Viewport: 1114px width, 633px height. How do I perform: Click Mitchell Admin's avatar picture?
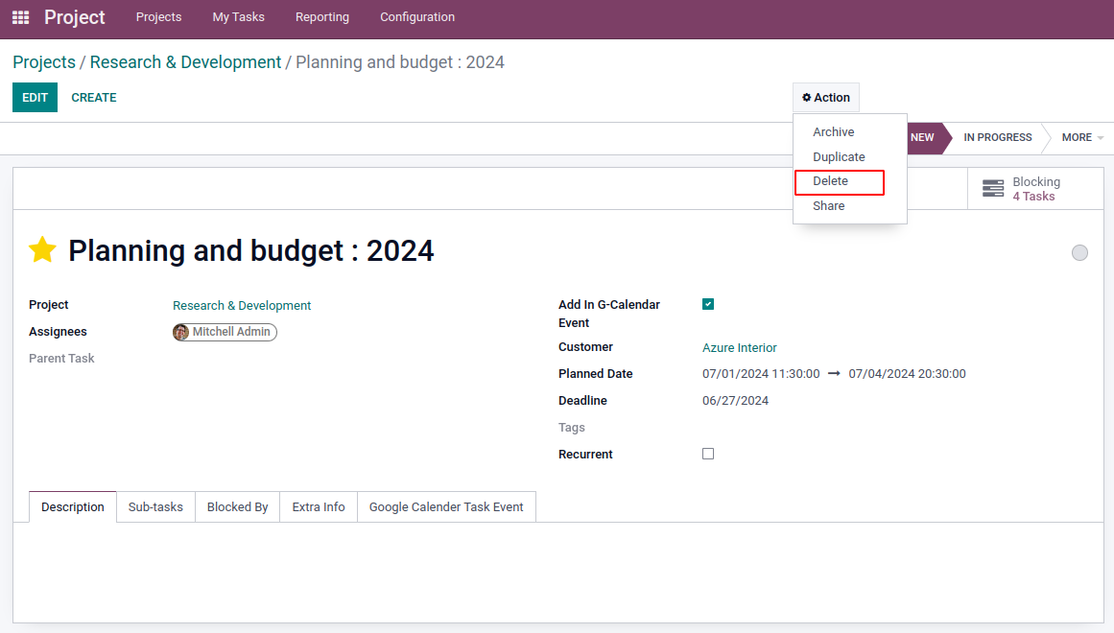click(181, 332)
